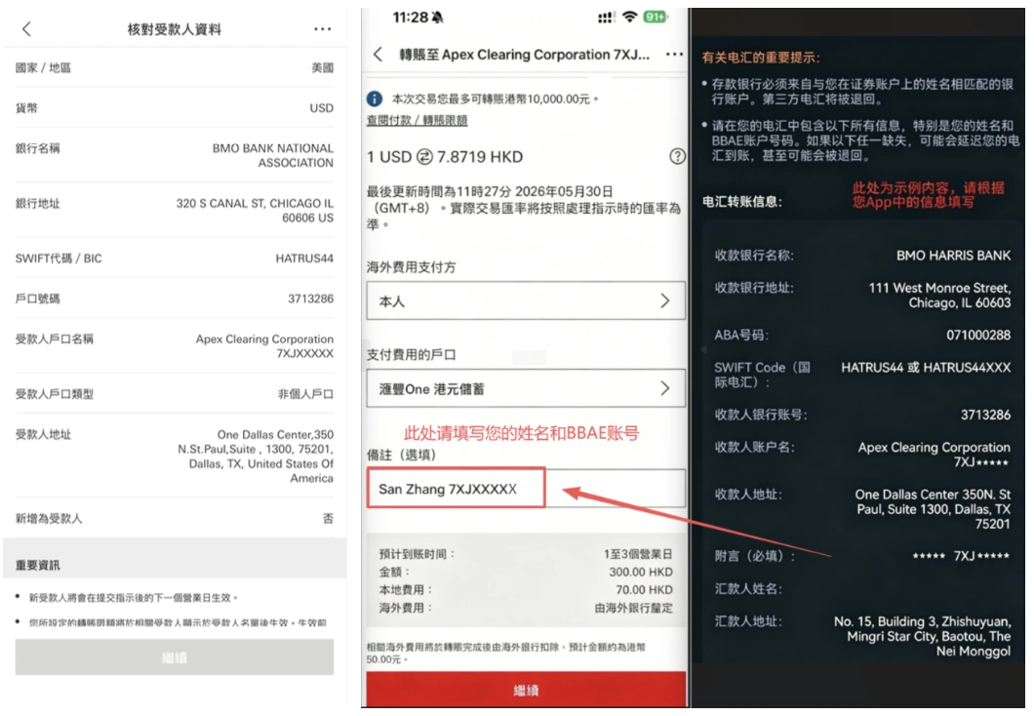The height and width of the screenshot is (716, 1034).
Task: Select the 电汇转账信息 heading
Action: pos(742,202)
